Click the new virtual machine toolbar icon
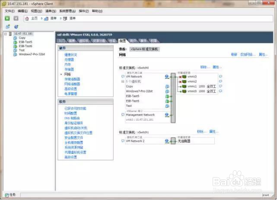 pos(8,26)
